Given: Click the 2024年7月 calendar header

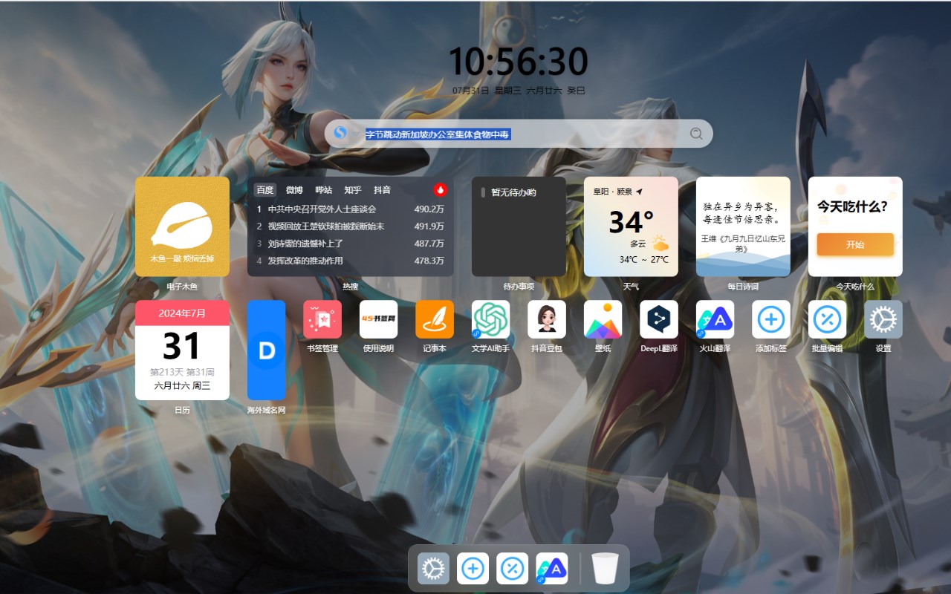Looking at the screenshot, I should pyautogui.click(x=182, y=313).
